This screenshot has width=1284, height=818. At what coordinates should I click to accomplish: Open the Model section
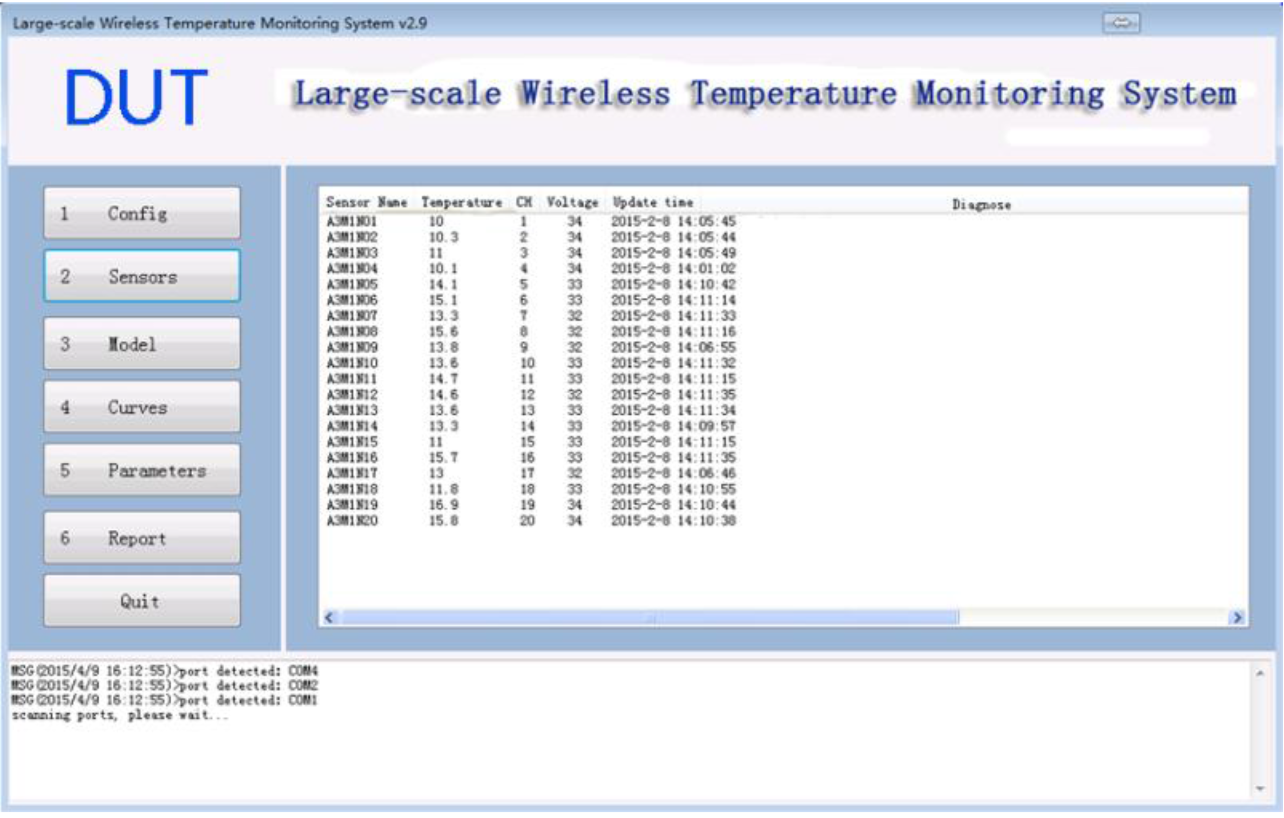(141, 345)
